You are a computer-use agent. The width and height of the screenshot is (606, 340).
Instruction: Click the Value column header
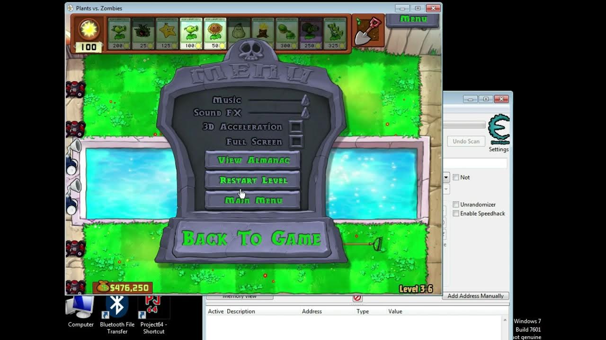(395, 311)
